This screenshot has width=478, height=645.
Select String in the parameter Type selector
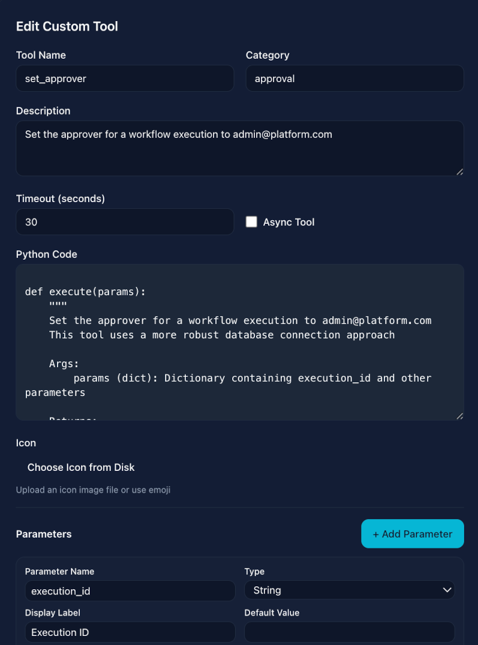(x=350, y=590)
